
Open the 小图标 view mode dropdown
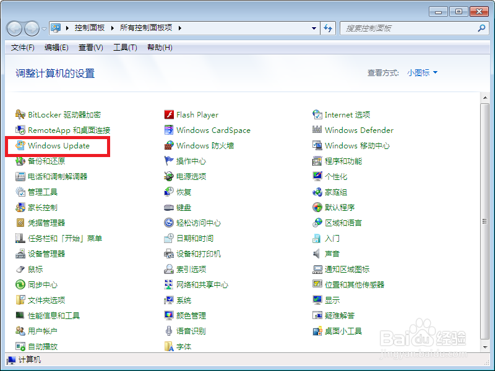(x=422, y=73)
